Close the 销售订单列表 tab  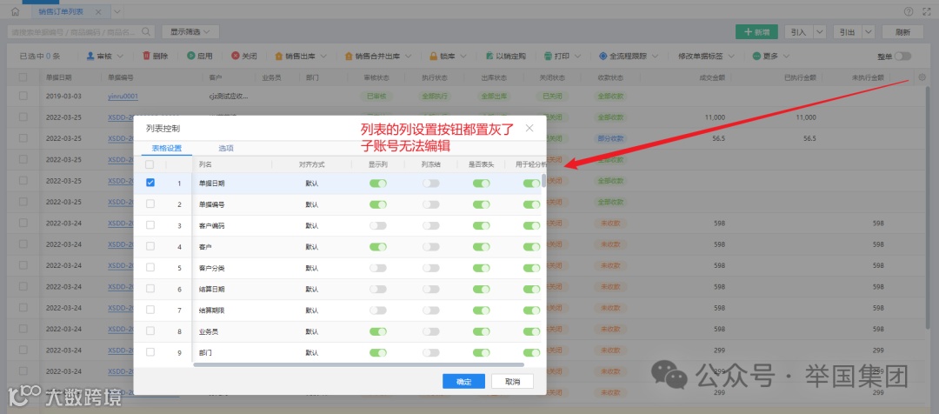(x=98, y=12)
